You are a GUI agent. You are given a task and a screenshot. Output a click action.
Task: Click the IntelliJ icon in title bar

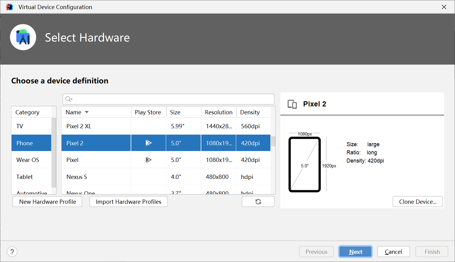(x=9, y=7)
